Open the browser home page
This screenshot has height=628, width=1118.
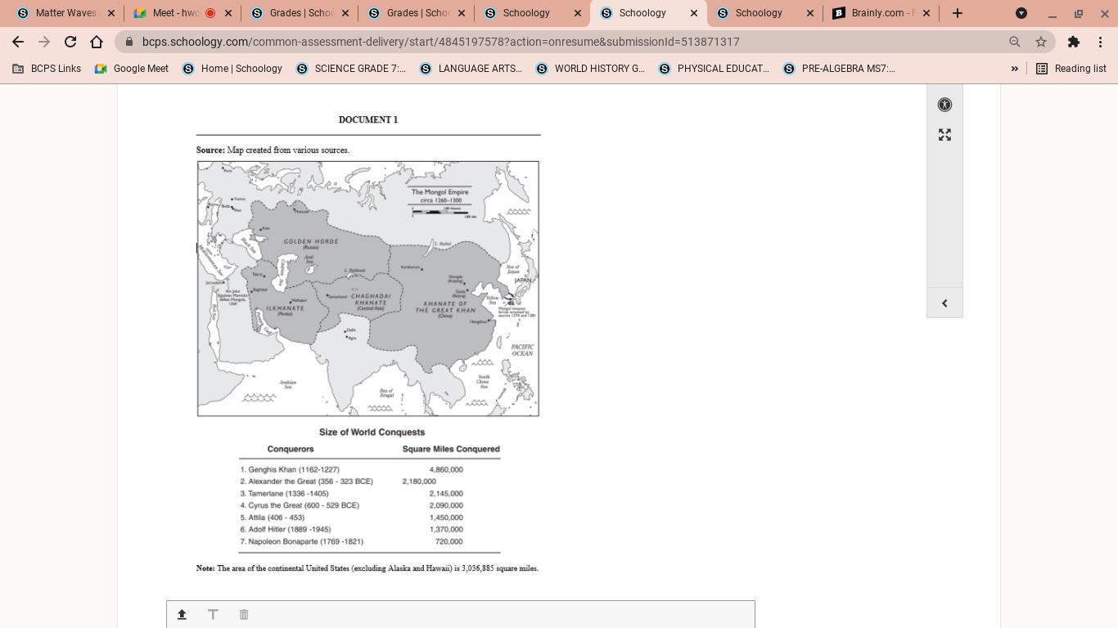pyautogui.click(x=97, y=42)
